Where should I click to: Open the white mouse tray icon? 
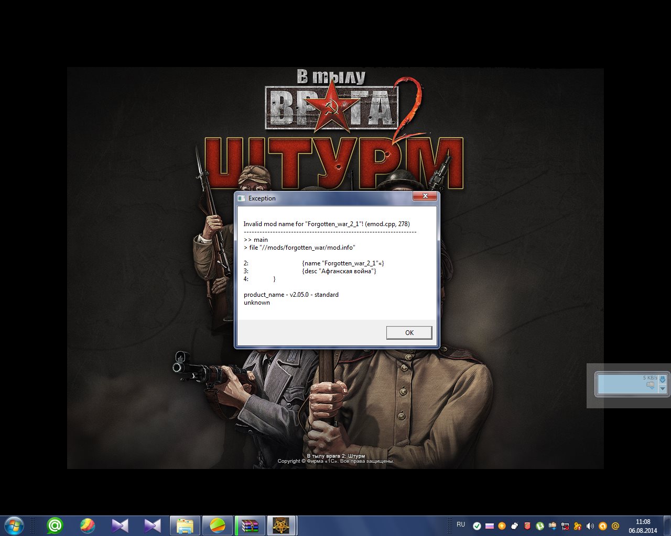click(x=515, y=526)
